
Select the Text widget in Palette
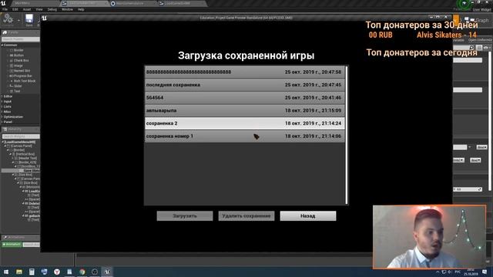coord(17,91)
